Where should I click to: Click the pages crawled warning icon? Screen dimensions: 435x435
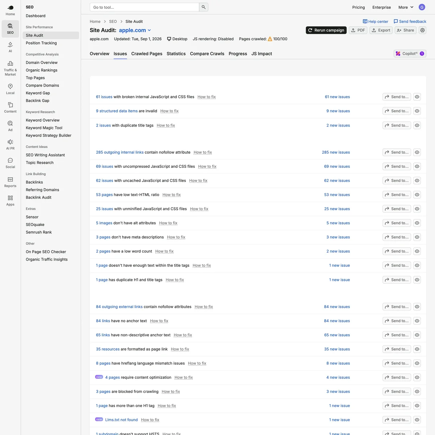270,39
